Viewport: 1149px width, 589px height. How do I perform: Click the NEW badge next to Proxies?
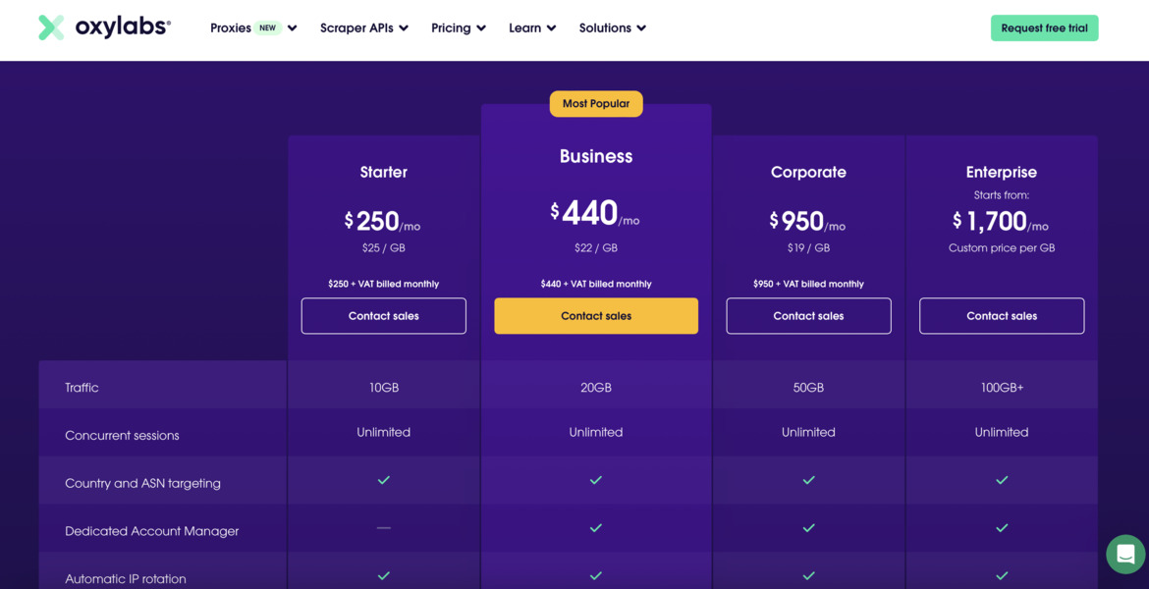(x=267, y=27)
